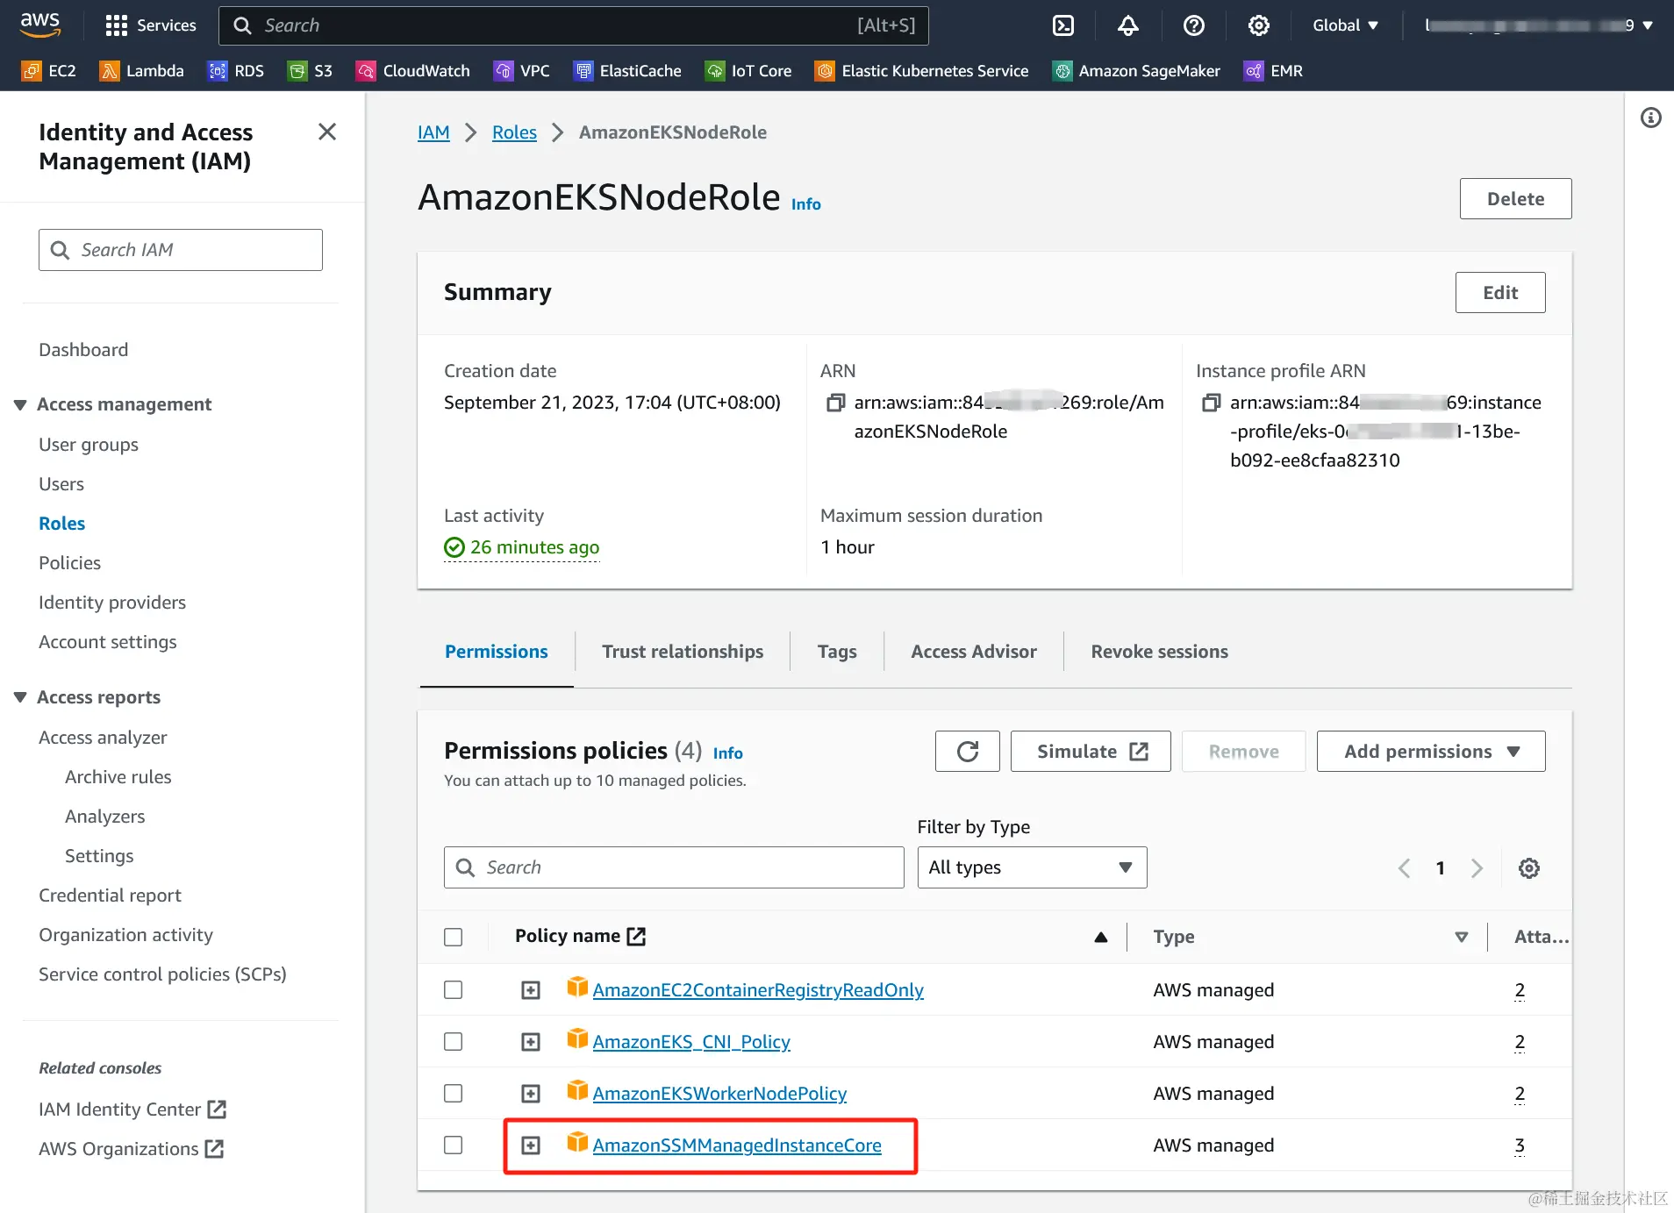Collapse the Access reports section
The width and height of the screenshot is (1674, 1213).
tap(20, 697)
